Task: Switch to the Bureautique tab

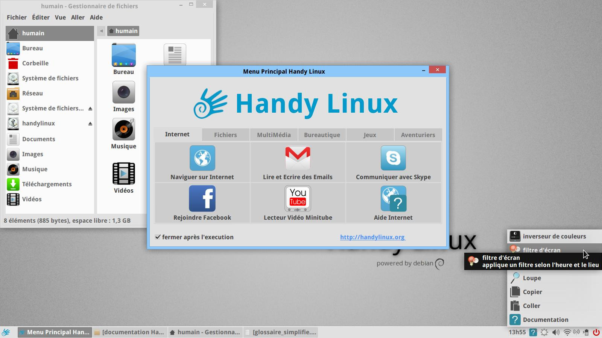Action: click(322, 135)
